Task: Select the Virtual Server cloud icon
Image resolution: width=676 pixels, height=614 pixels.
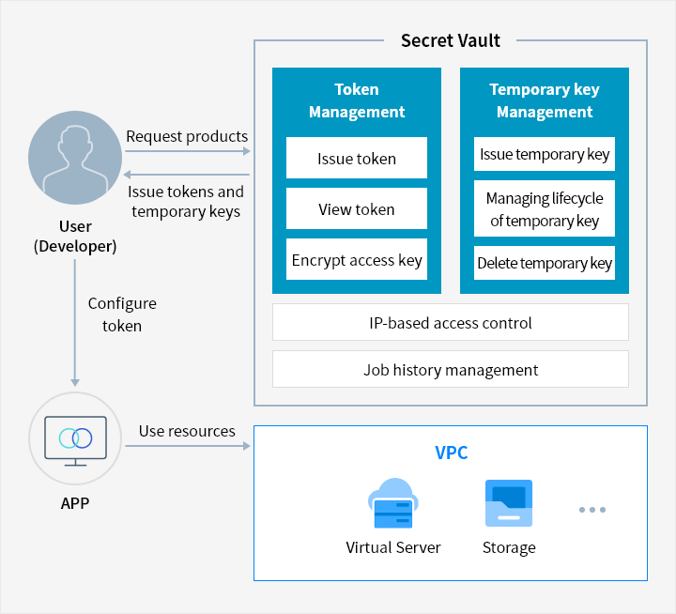Action: pos(393,503)
